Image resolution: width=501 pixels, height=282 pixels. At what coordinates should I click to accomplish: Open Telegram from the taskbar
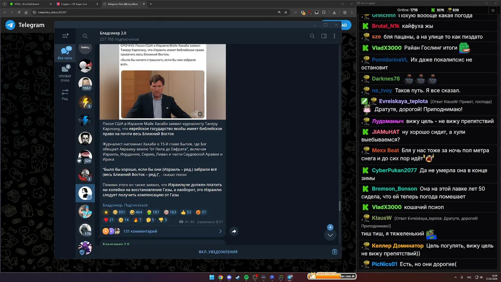pos(290,277)
